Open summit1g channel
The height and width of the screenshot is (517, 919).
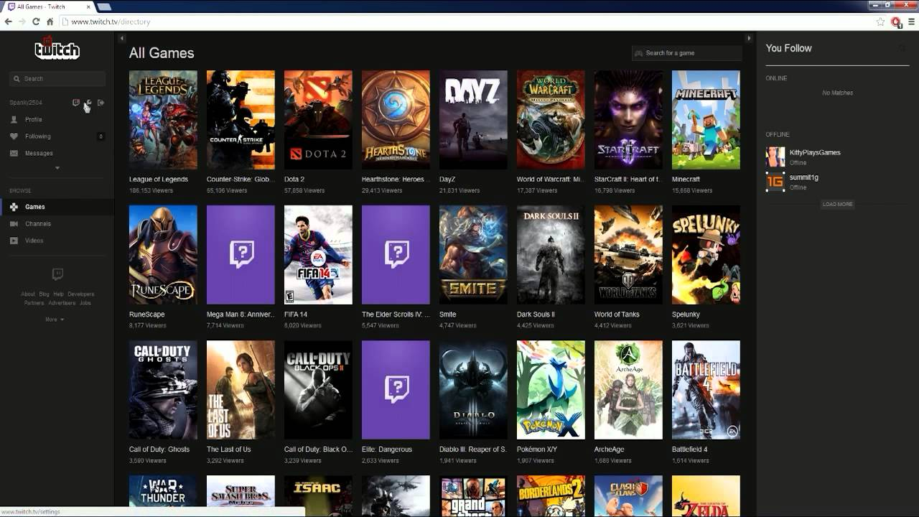803,177
